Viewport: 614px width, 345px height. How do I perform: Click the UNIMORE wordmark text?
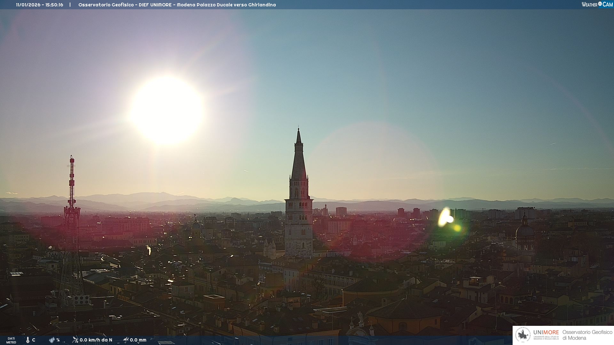click(546, 332)
